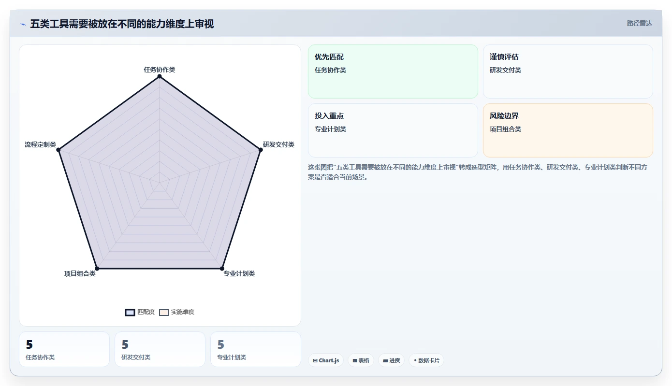Click the 路径雷达 label in the header
Screen dimensions: 672x386
639,23
